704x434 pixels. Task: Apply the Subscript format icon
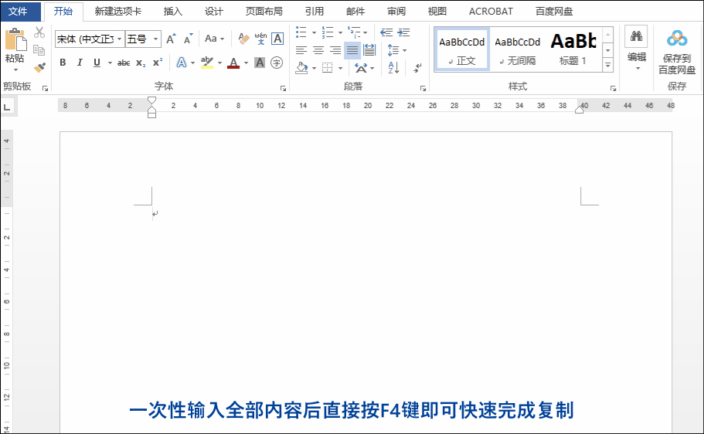click(x=141, y=63)
